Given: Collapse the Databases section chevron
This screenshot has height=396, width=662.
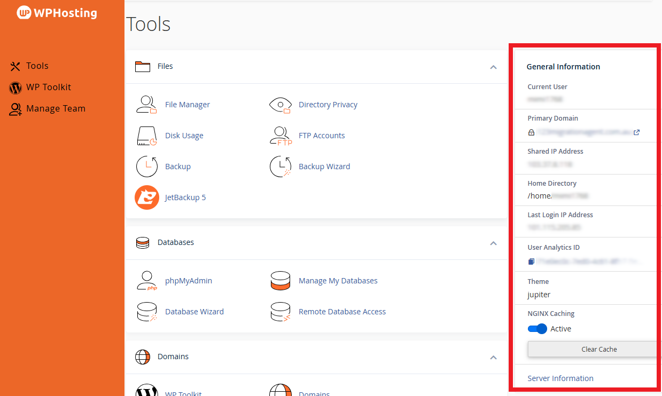Looking at the screenshot, I should point(493,243).
